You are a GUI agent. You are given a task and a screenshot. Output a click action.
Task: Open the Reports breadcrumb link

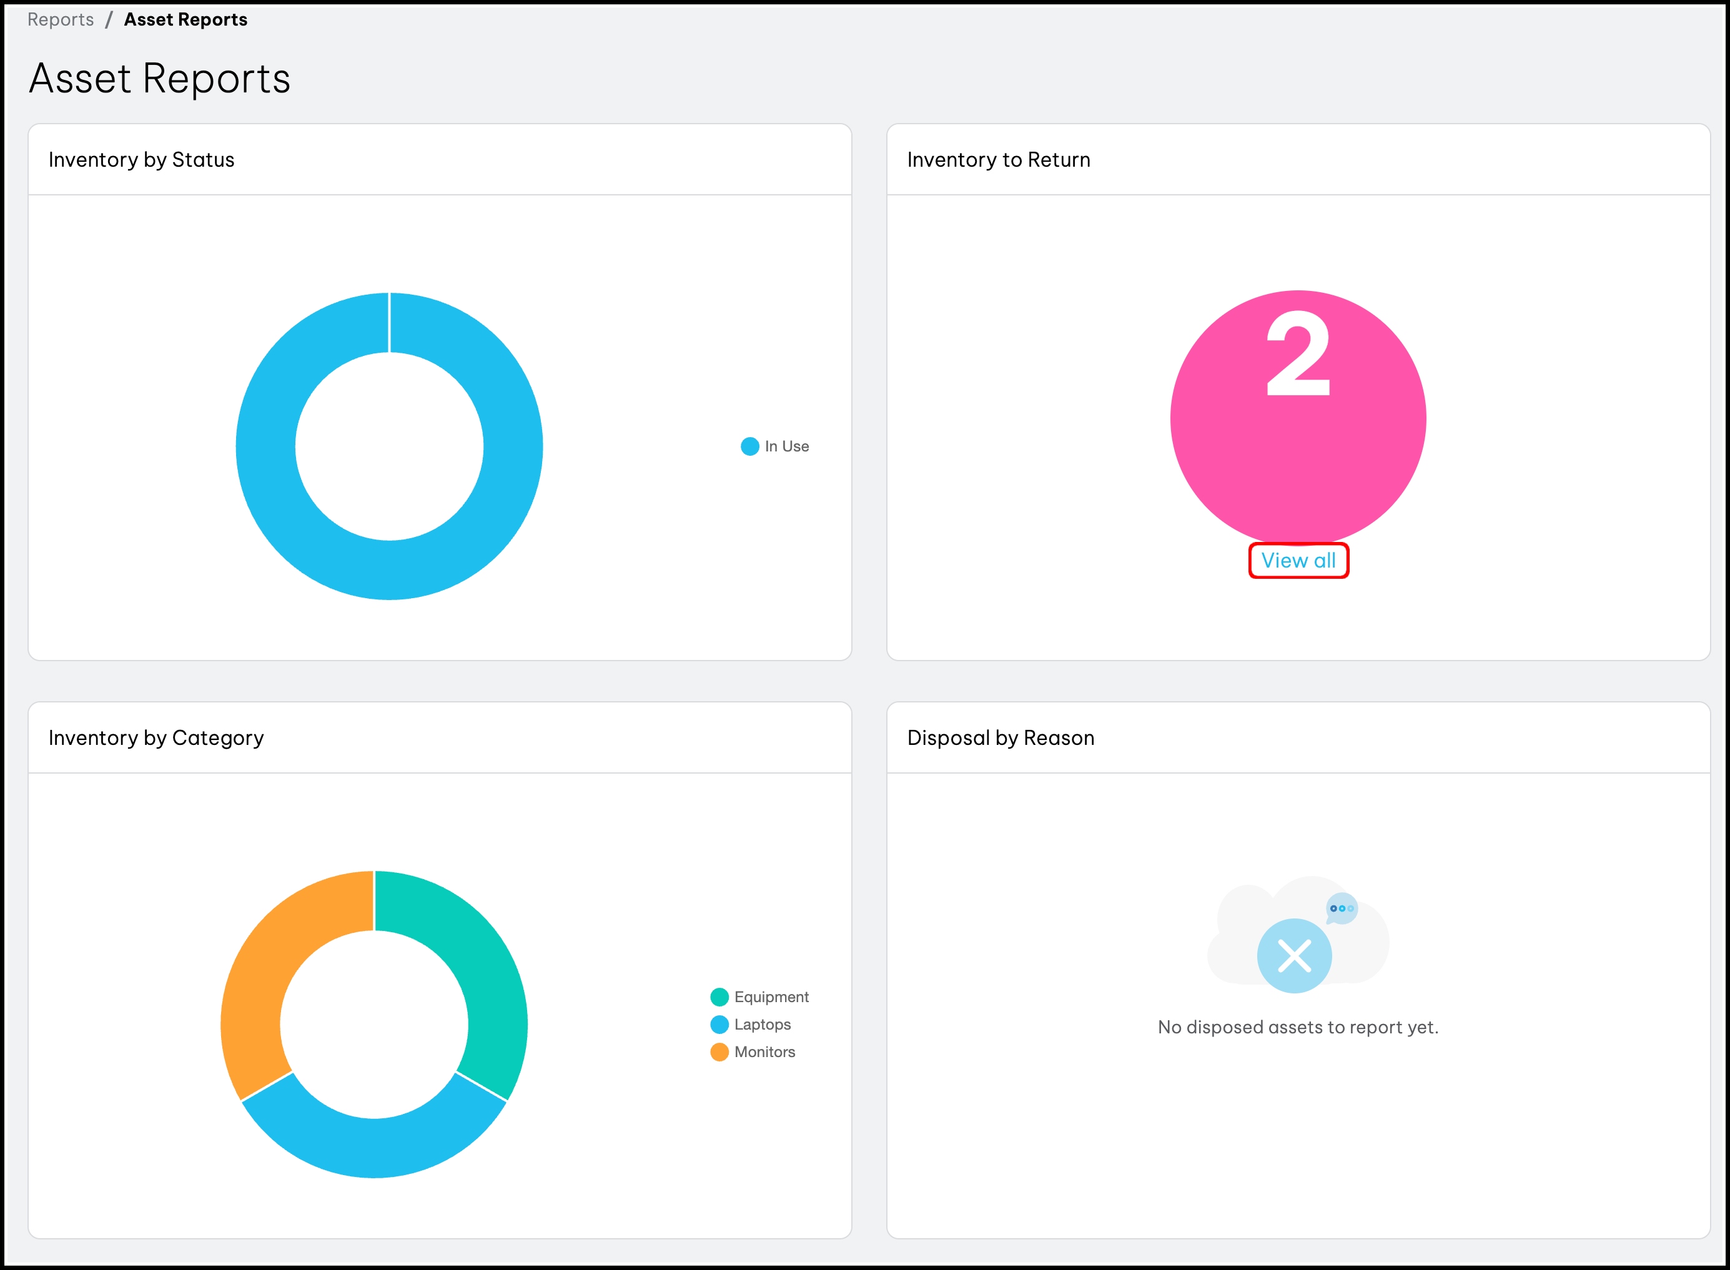click(x=61, y=20)
